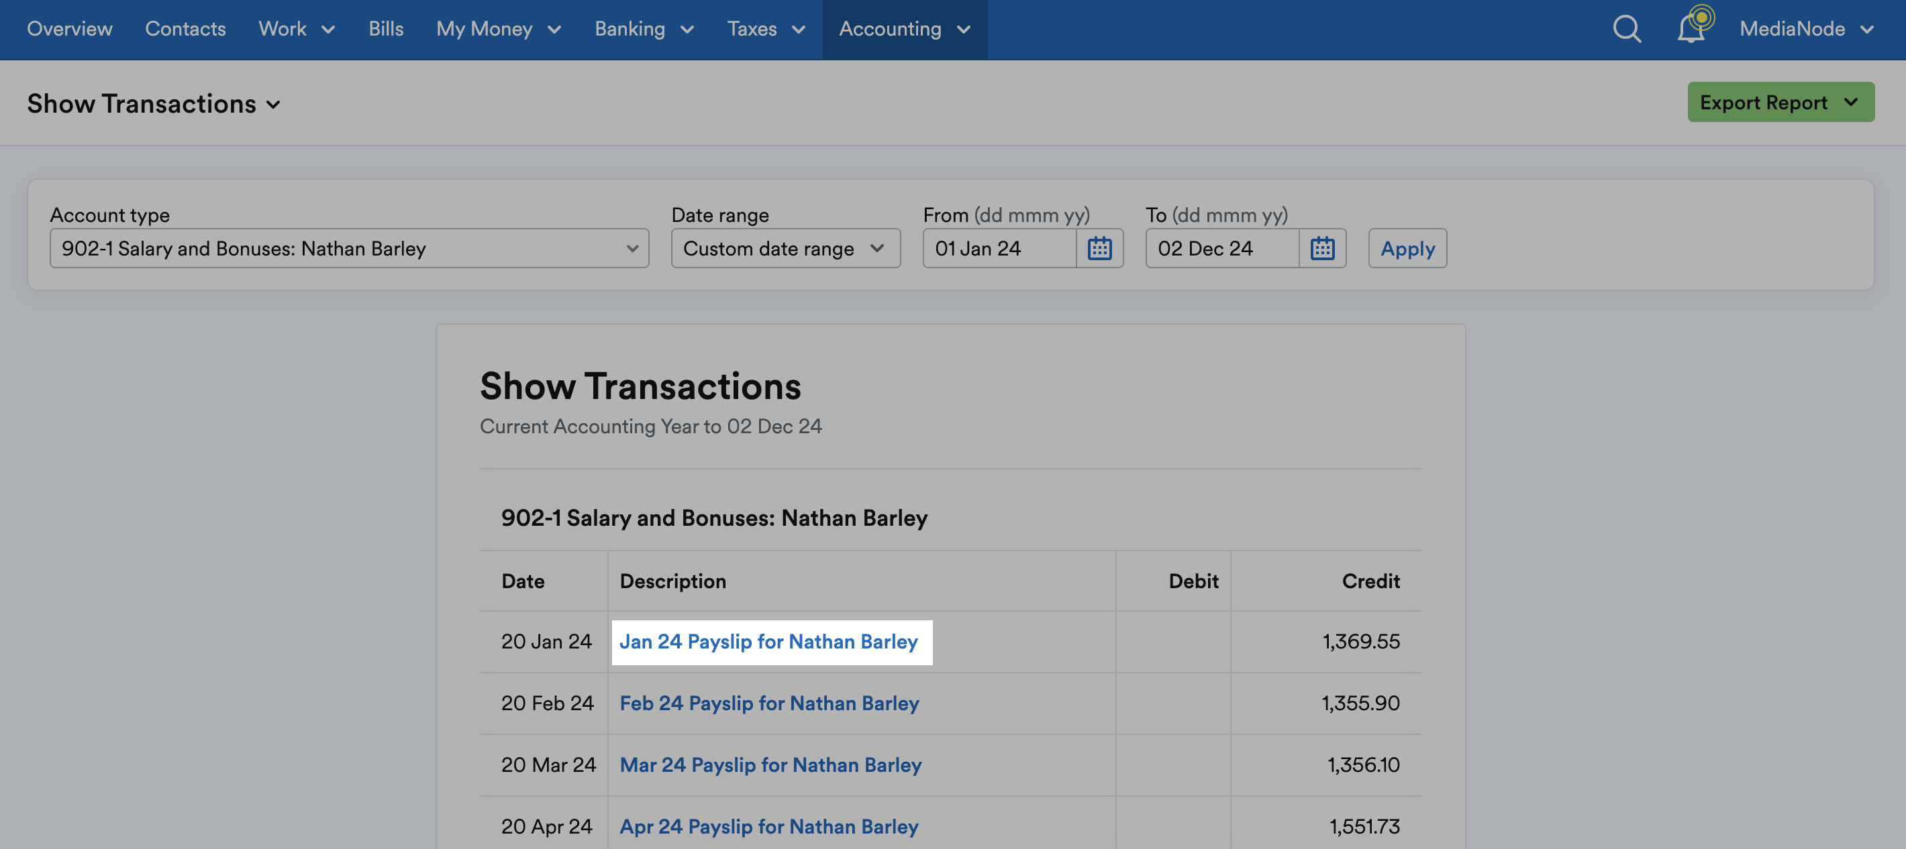The height and width of the screenshot is (849, 1906).
Task: Select the 1,369.55 credit amount
Action: pyautogui.click(x=1360, y=641)
